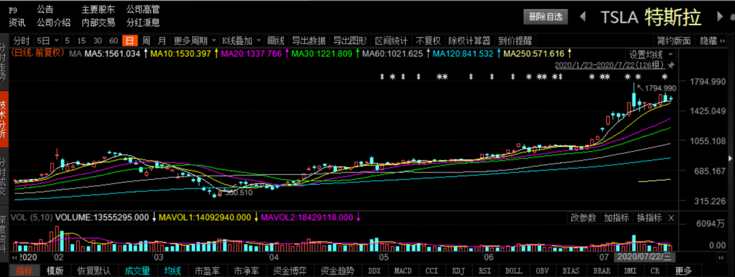The height and width of the screenshot is (277, 735).
Task: Close the VOL indicator panel
Action: [x=671, y=218]
